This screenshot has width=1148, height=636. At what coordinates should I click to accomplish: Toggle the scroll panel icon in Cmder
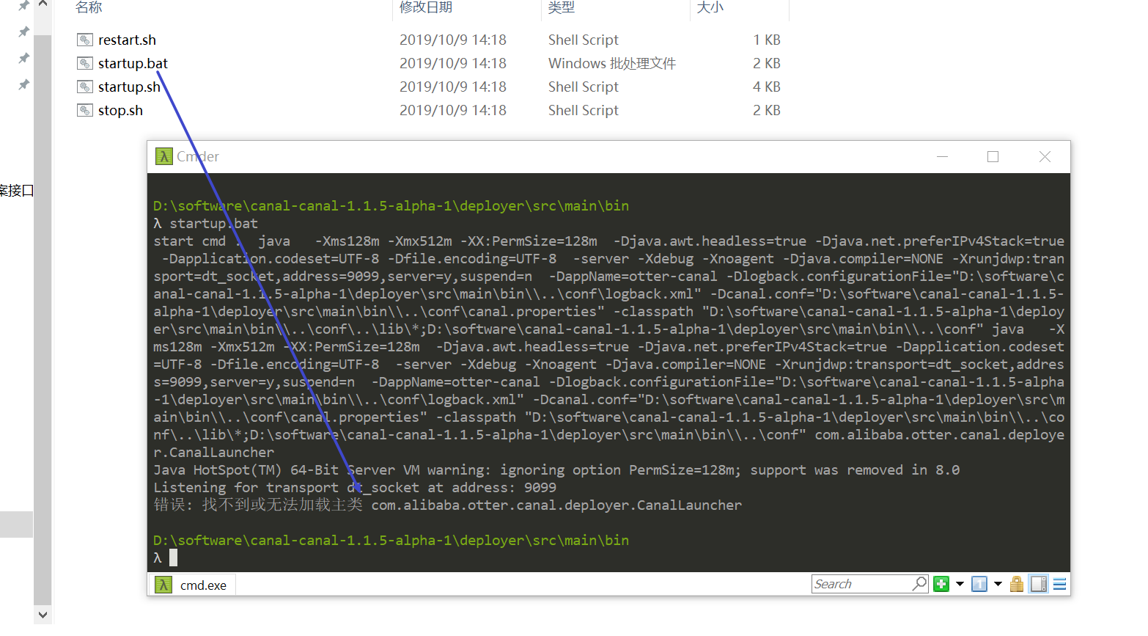click(1039, 584)
